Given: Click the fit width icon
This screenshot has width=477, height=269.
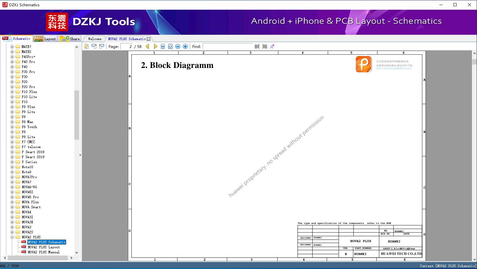Looking at the screenshot, I should [x=163, y=46].
